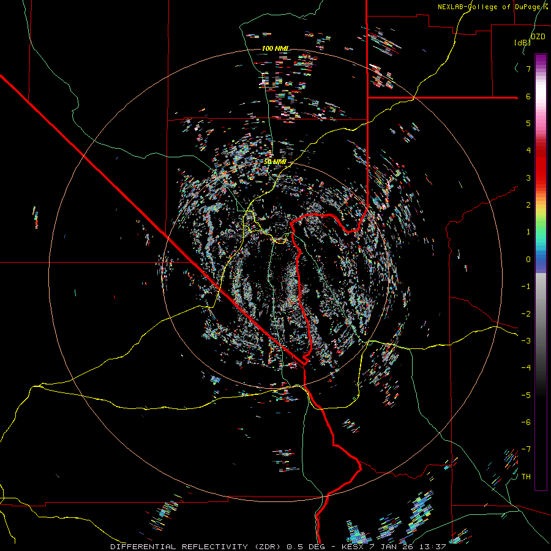The height and width of the screenshot is (551, 551).
Task: Click the -4 tick label on scale
Action: coord(526,368)
